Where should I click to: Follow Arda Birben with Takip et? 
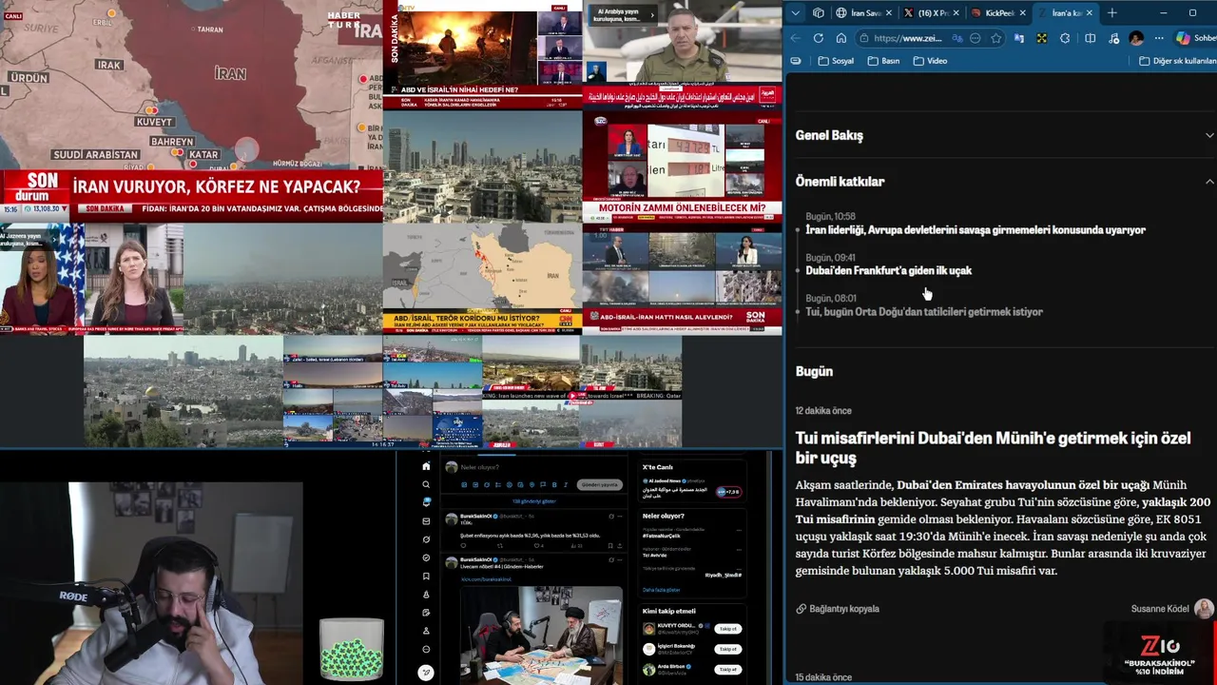point(728,670)
